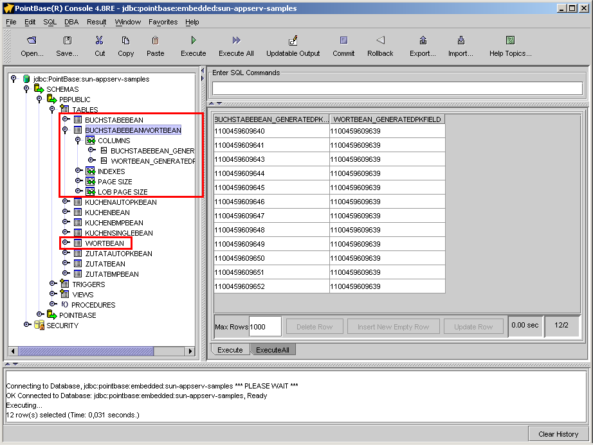Click the Enter SQL Commands field
593x445 pixels.
click(x=397, y=89)
